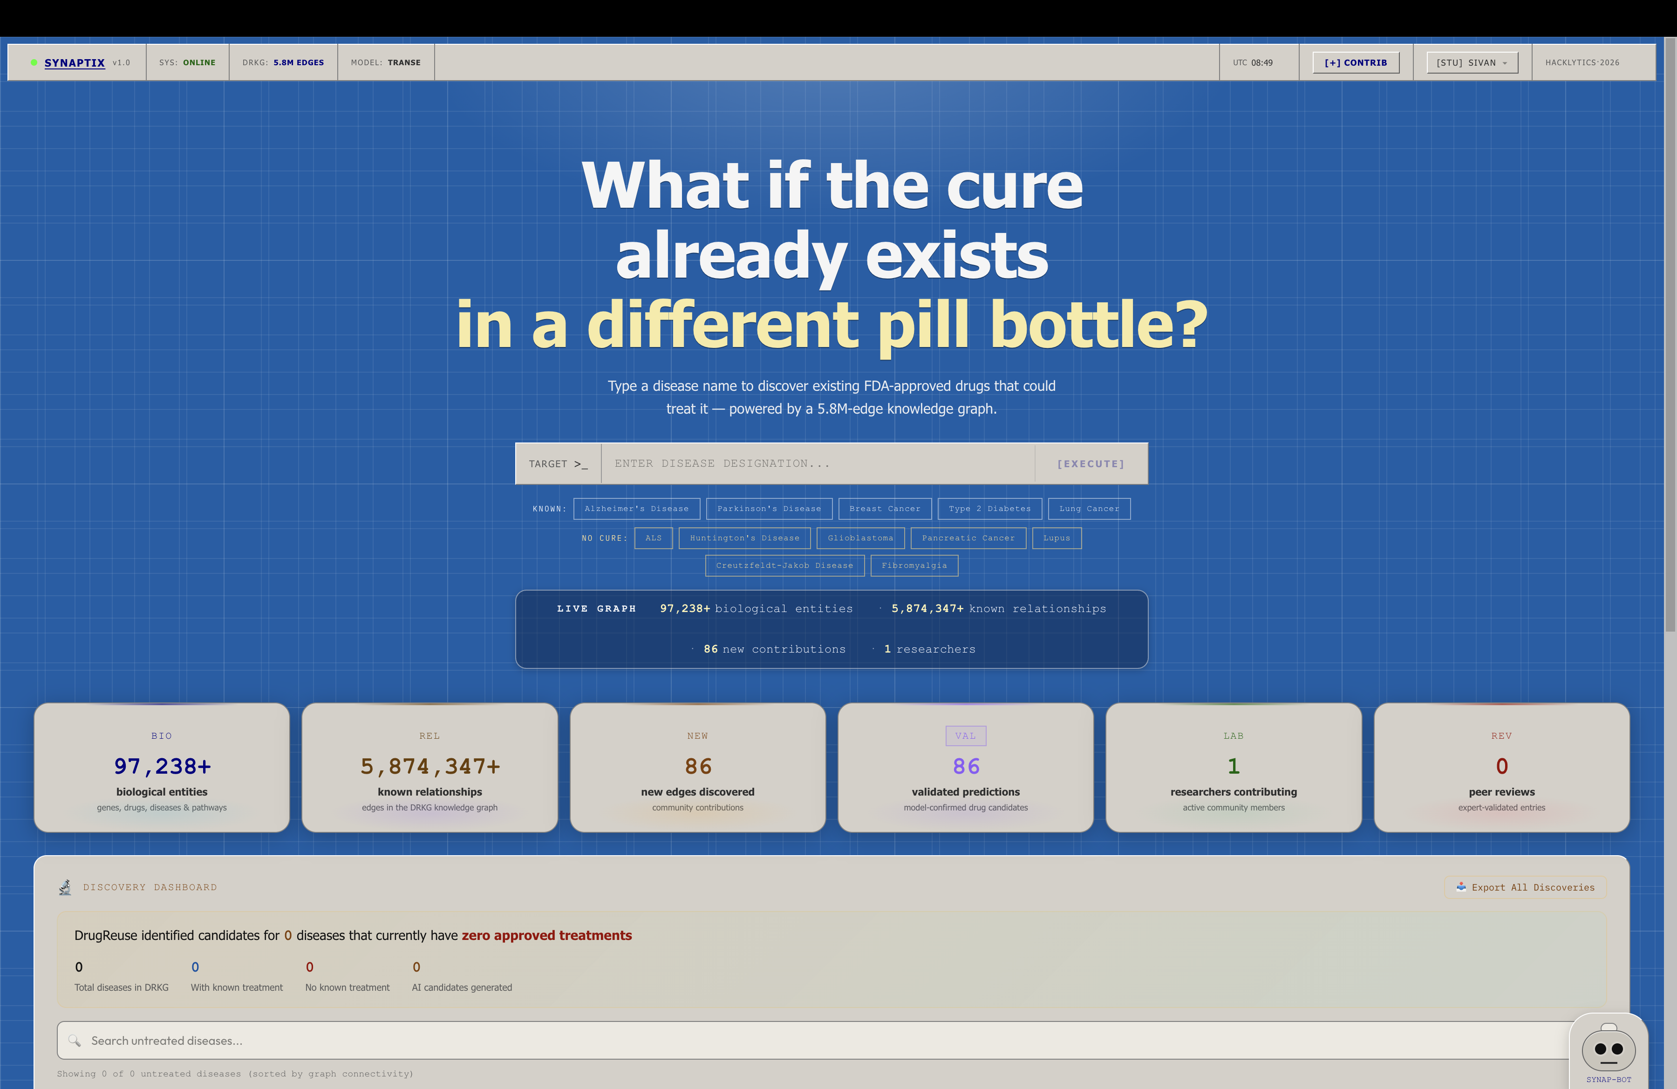Open the [+] CONTRIB button
The image size is (1677, 1089).
(x=1356, y=63)
